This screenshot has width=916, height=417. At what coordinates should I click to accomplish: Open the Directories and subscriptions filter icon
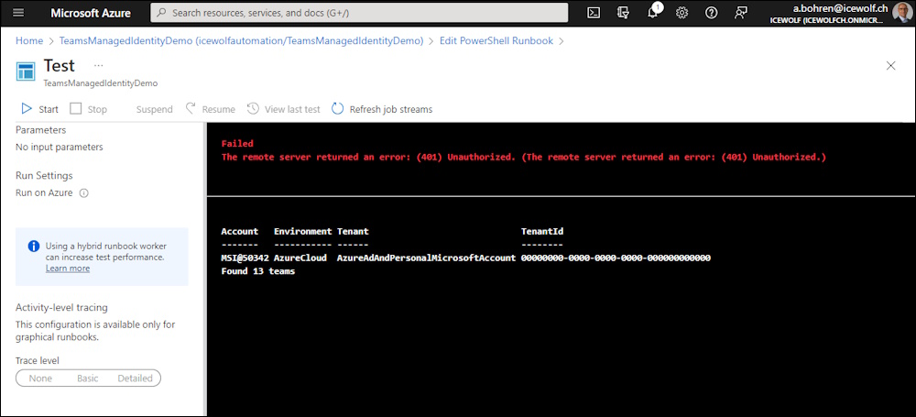pos(623,13)
